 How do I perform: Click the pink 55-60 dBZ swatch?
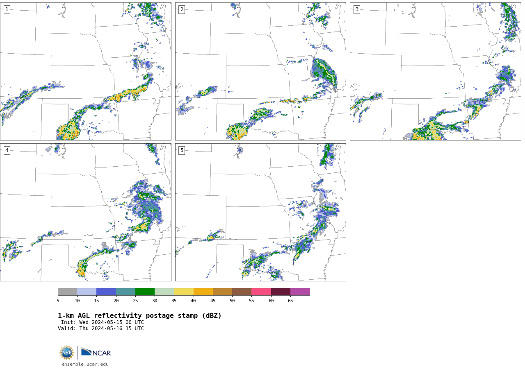tap(261, 292)
